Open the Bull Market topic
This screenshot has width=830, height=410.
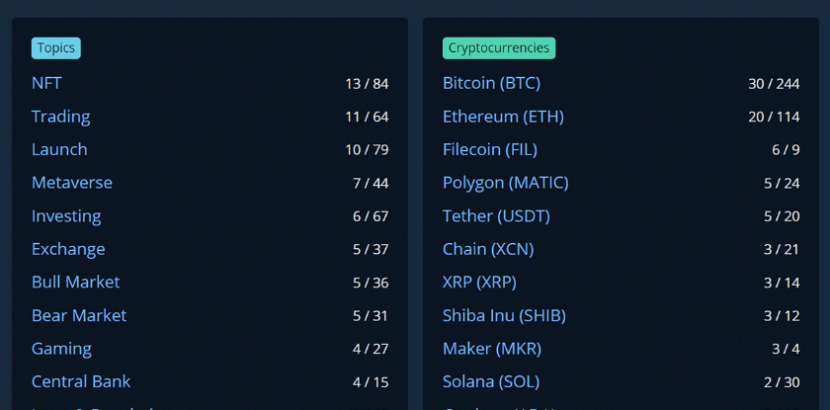pos(76,282)
